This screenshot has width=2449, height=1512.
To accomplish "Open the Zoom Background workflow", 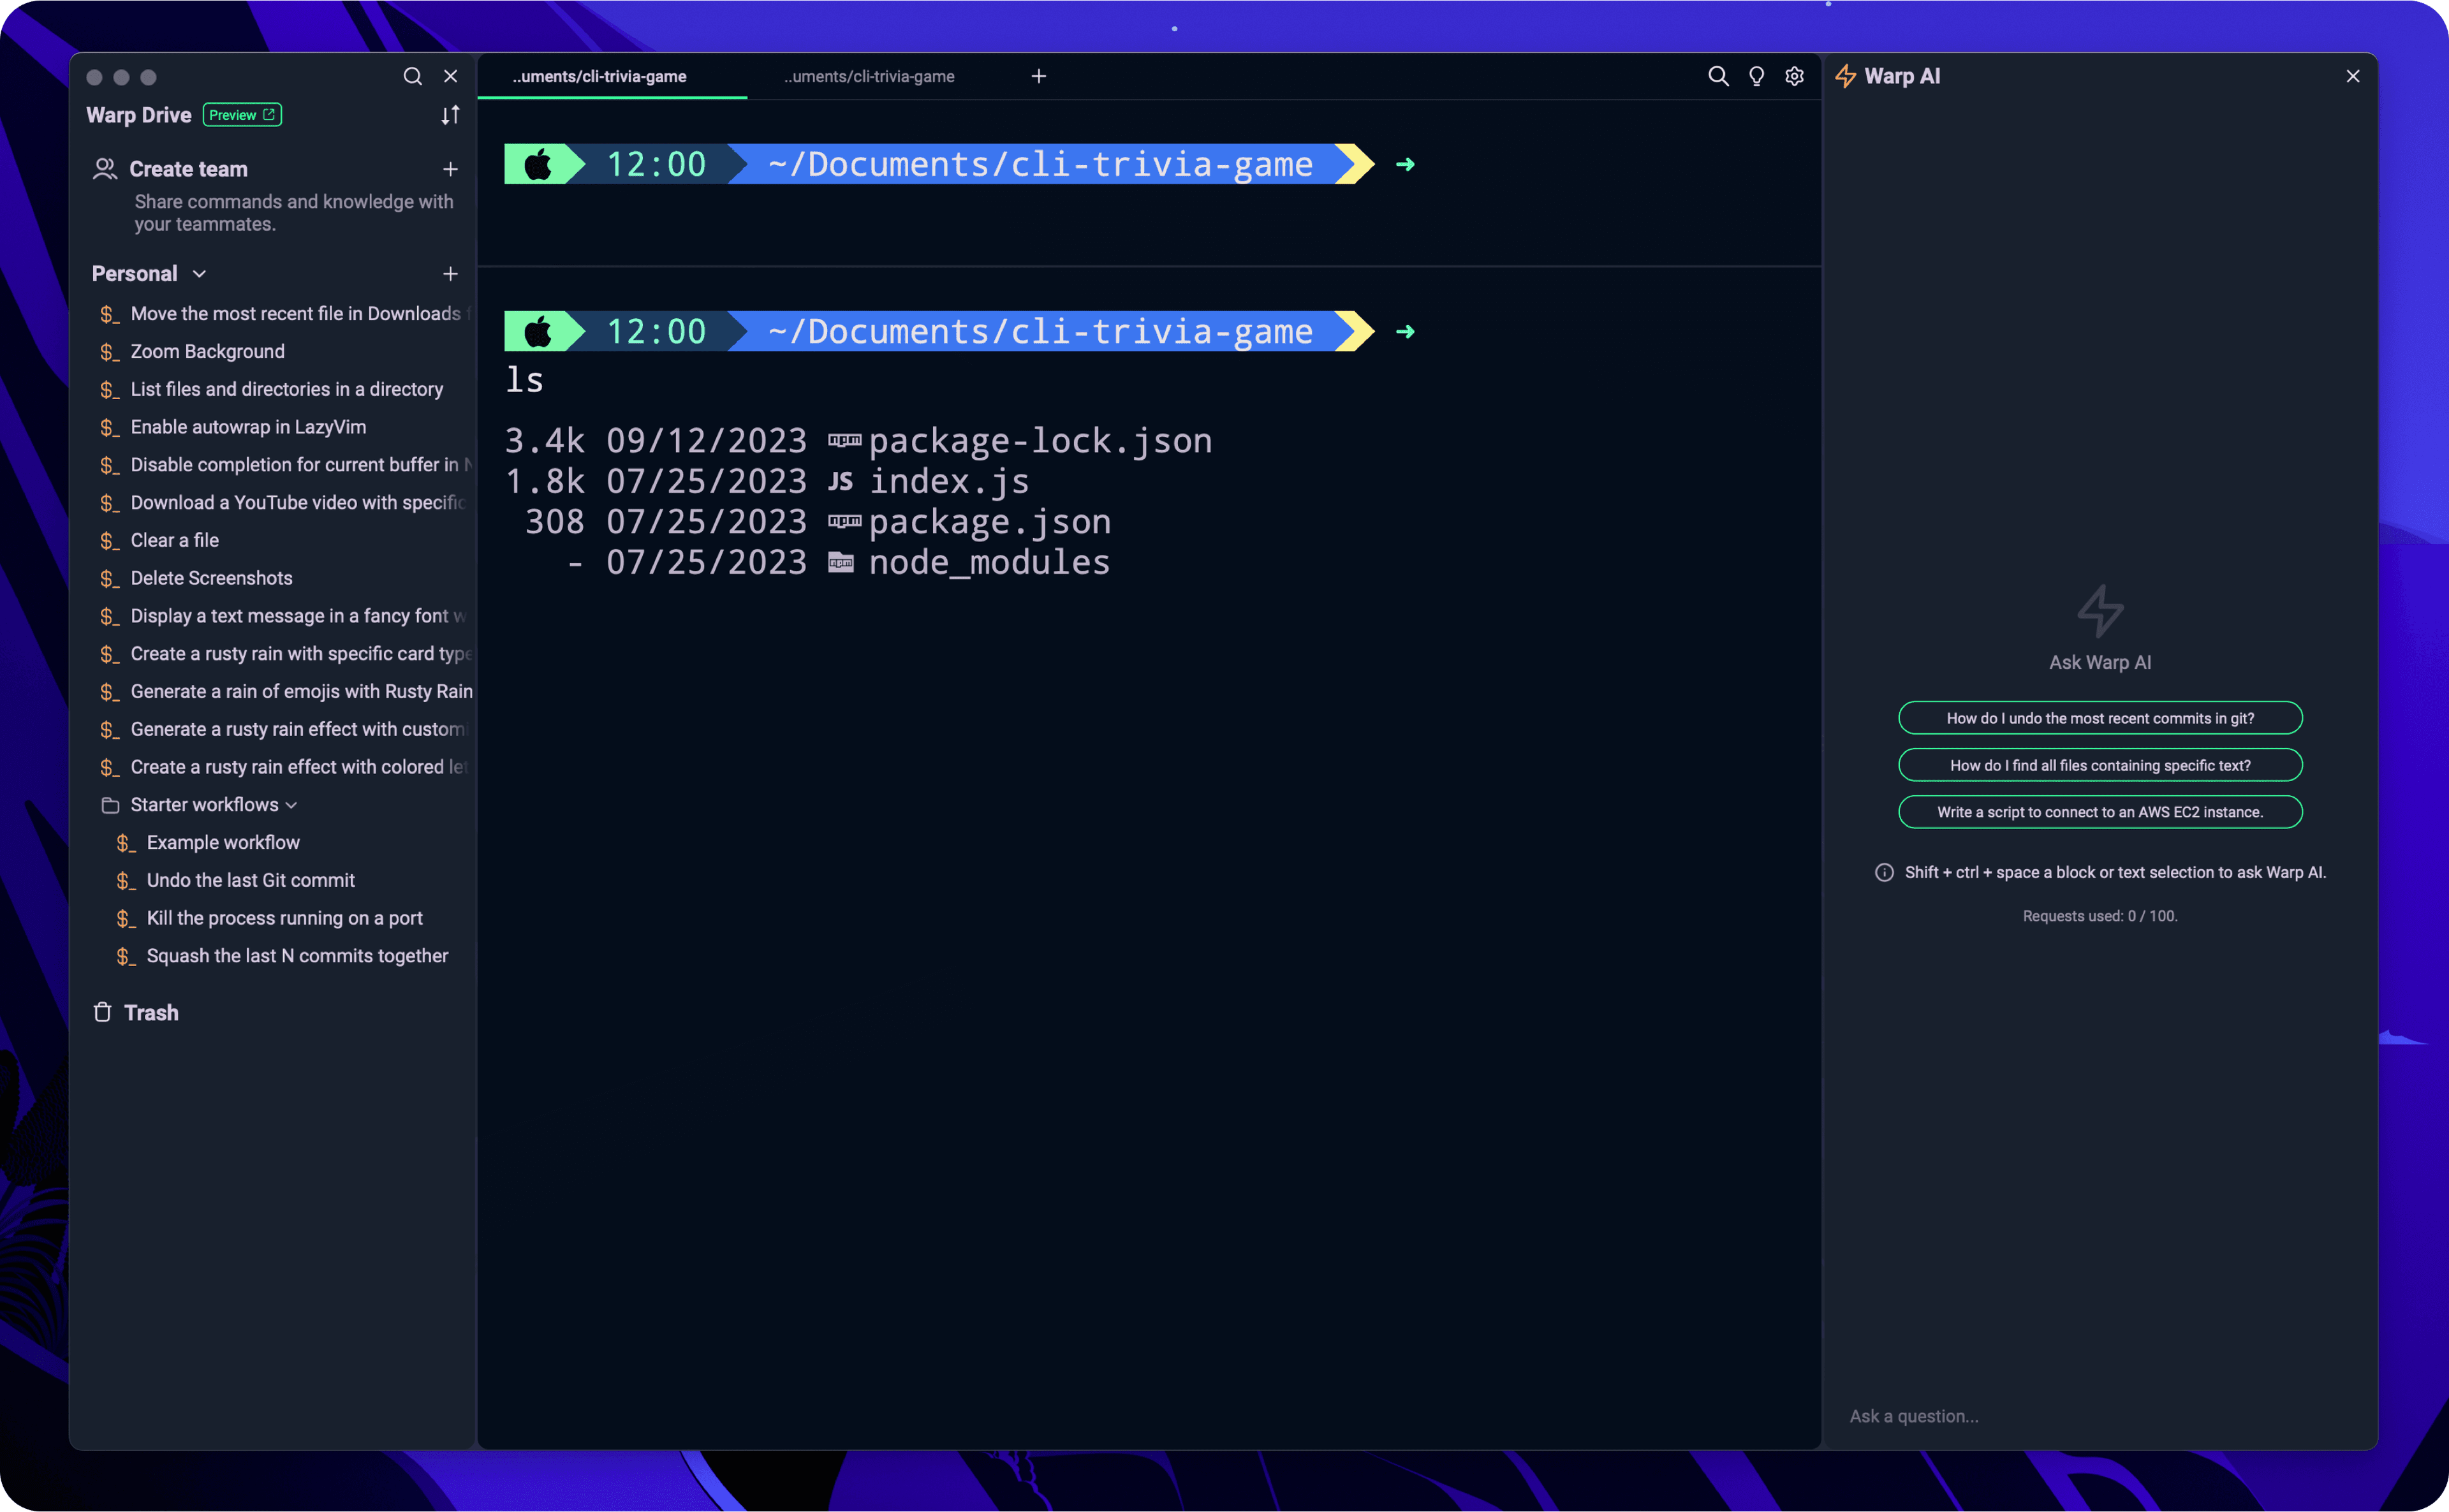I will [207, 352].
